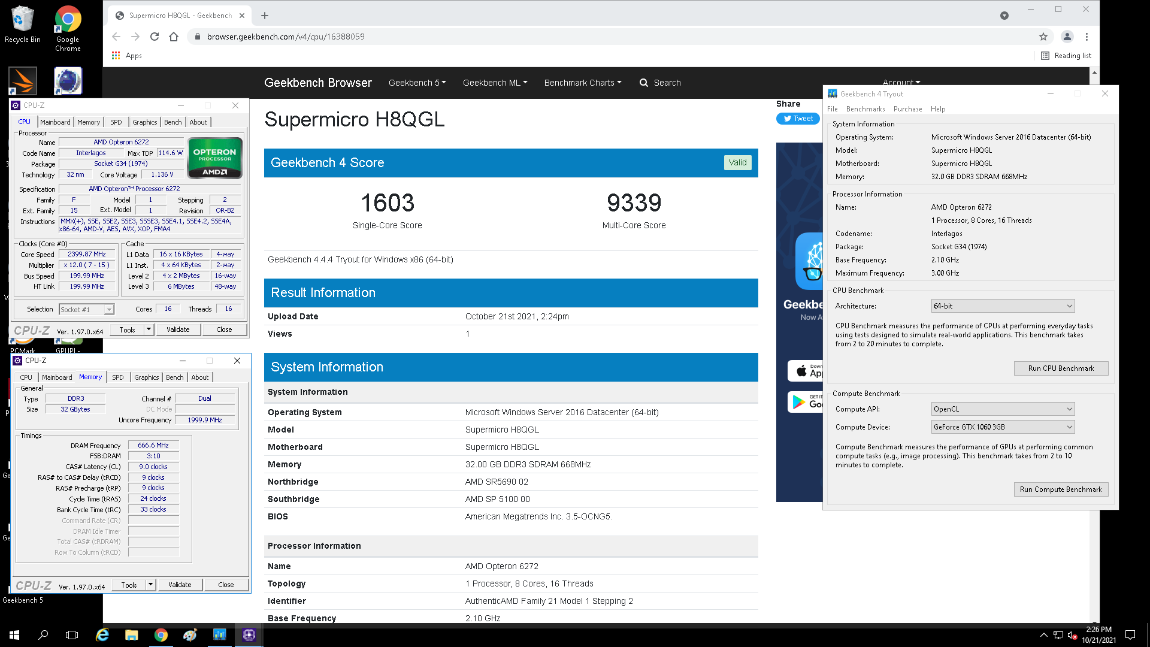Close the Supermicro H8QGL tab
The image size is (1150, 647).
click(242, 16)
